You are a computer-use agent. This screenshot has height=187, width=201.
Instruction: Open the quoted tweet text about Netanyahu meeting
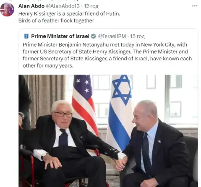pyautogui.click(x=107, y=55)
